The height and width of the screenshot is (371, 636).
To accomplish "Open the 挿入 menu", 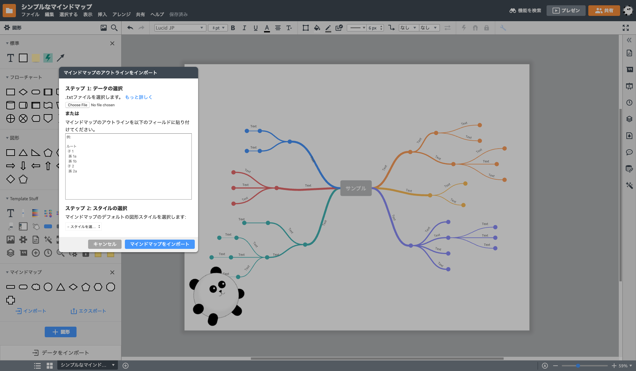I will click(x=102, y=15).
